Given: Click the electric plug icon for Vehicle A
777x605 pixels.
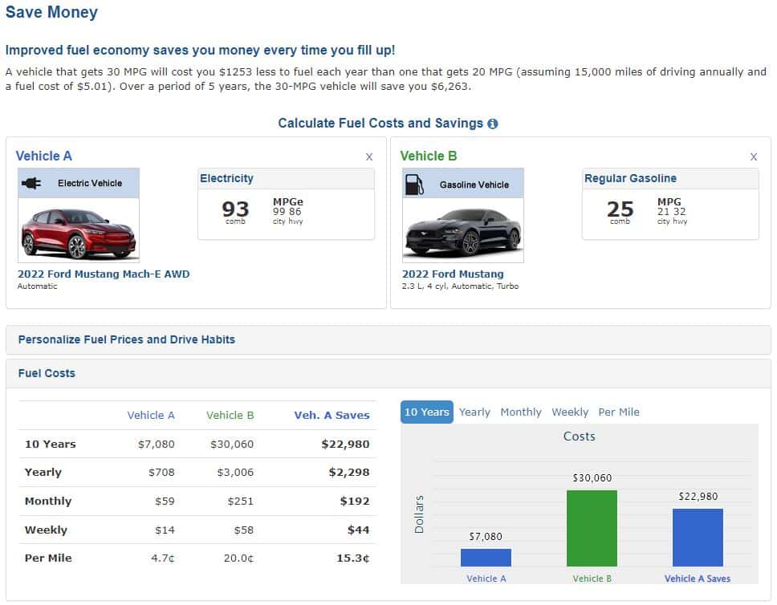Looking at the screenshot, I should (31, 183).
